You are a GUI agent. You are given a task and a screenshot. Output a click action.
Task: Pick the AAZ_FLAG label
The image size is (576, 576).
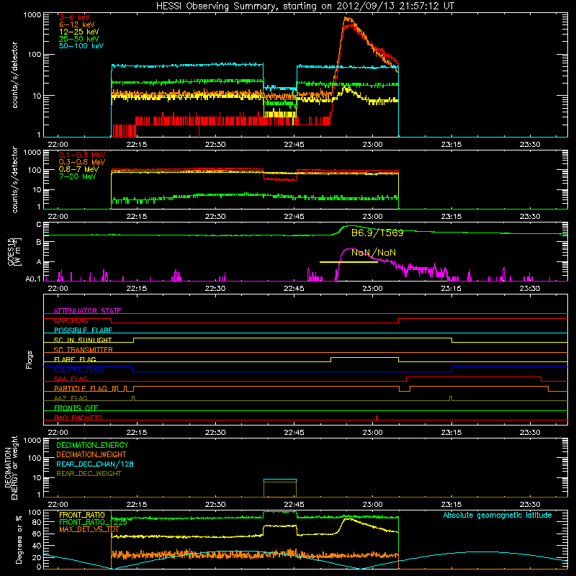71,398
